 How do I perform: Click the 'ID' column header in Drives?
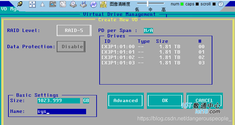click(x=107, y=41)
